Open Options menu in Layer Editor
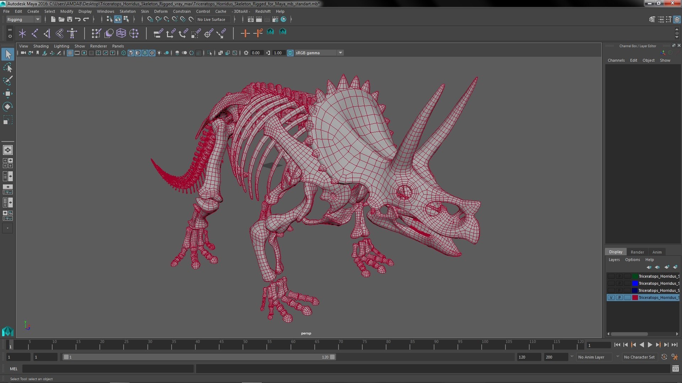This screenshot has width=682, height=383. tap(632, 260)
